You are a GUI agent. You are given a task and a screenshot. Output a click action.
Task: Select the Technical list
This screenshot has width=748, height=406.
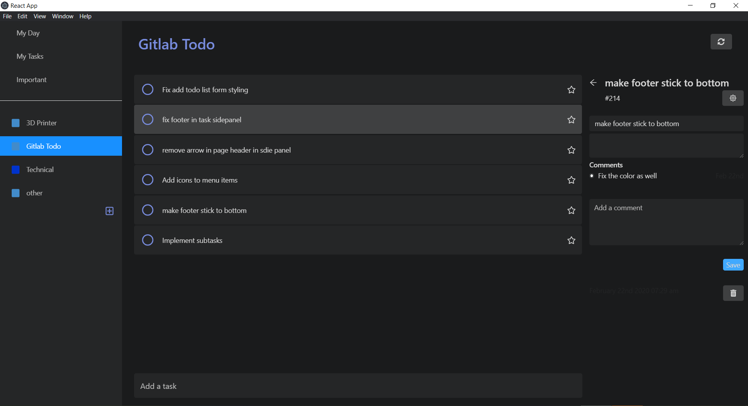coord(61,170)
